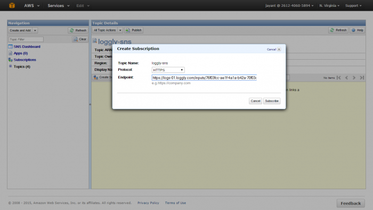
Task: Expand the Topics (4) tree node
Action: (x=11, y=66)
